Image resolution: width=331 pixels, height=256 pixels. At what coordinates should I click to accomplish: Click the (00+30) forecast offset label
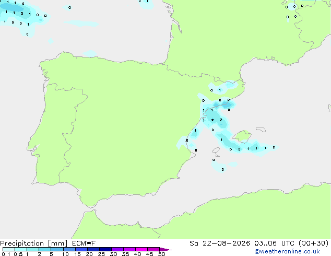313,243
